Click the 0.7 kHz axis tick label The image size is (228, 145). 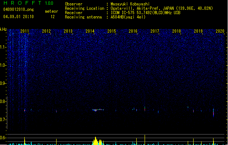tap(3, 120)
